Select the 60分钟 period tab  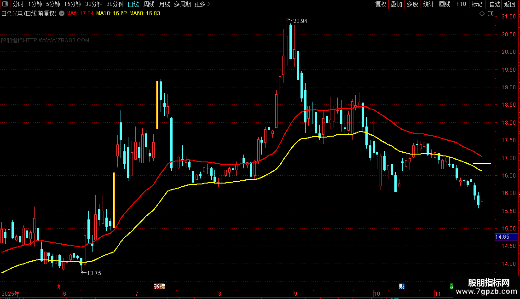coord(115,4)
